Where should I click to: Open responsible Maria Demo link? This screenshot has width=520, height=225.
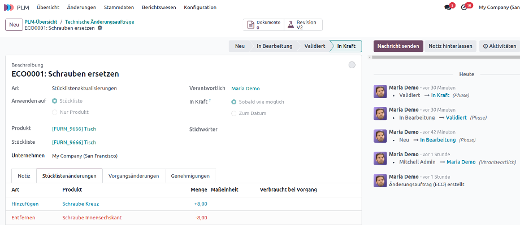point(245,89)
